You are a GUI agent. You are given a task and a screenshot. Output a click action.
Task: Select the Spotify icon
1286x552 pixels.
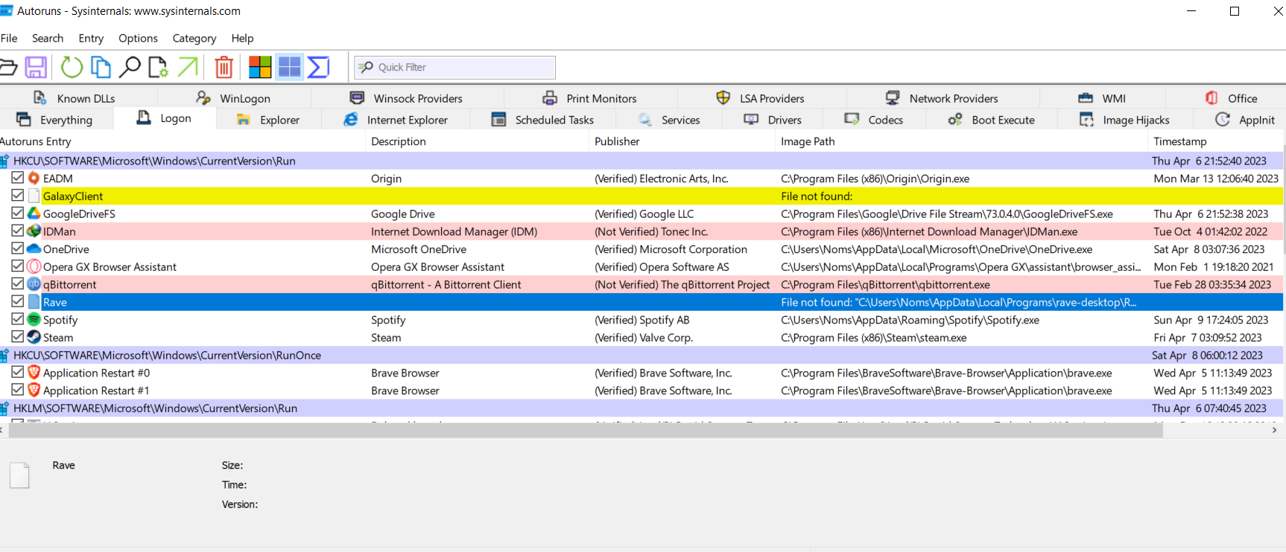point(34,320)
